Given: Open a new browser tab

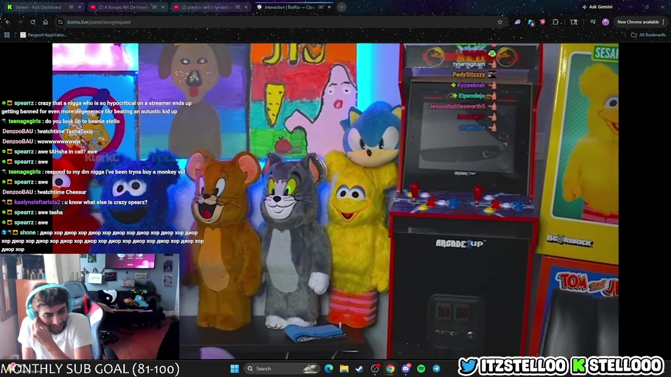Looking at the screenshot, I should pyautogui.click(x=341, y=7).
